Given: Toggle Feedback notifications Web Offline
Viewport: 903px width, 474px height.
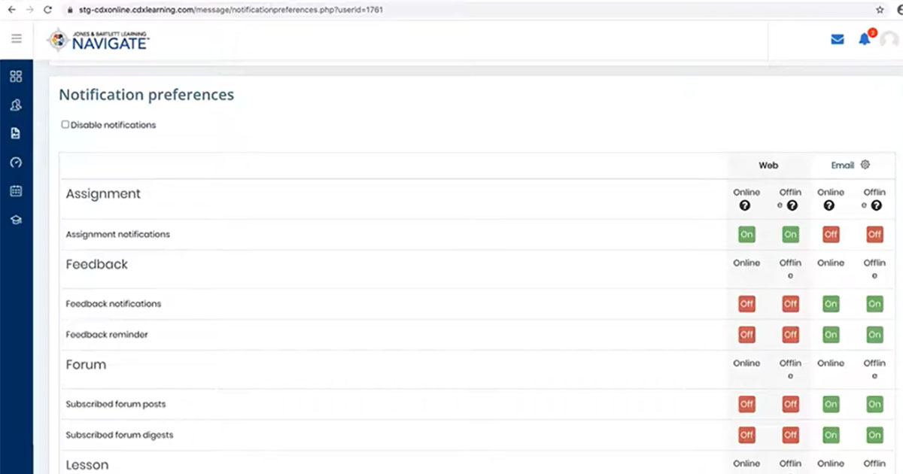Looking at the screenshot, I should click(790, 304).
